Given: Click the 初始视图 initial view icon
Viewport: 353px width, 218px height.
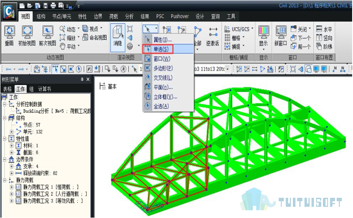Looking at the screenshot, I should pyautogui.click(x=27, y=33).
